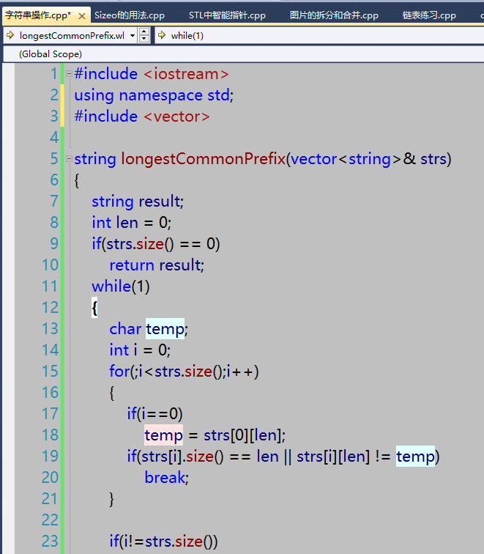This screenshot has height=554, width=484.
Task: Click 'for(;i<strs.size();i++)' on line 15
Action: [x=184, y=372]
